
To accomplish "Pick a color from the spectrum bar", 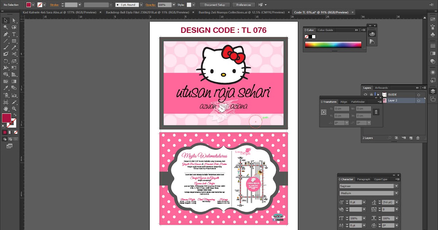I will click(x=333, y=45).
